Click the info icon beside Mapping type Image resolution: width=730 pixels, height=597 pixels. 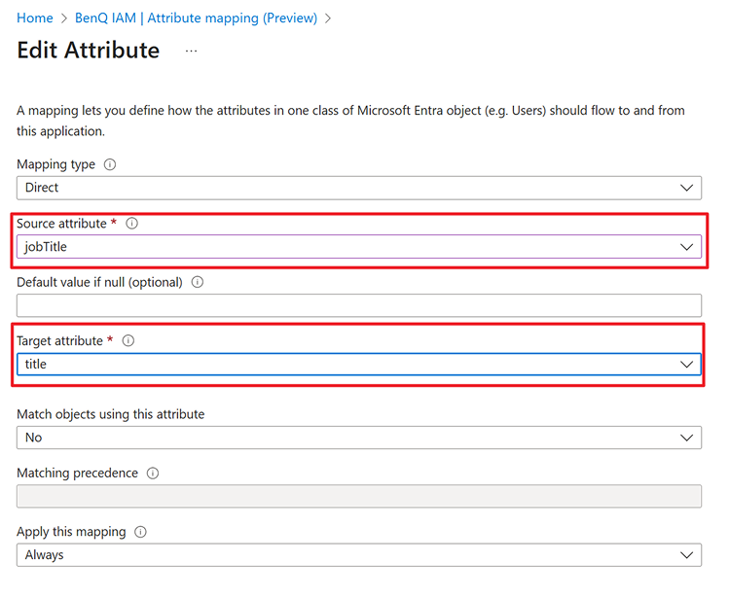click(110, 165)
